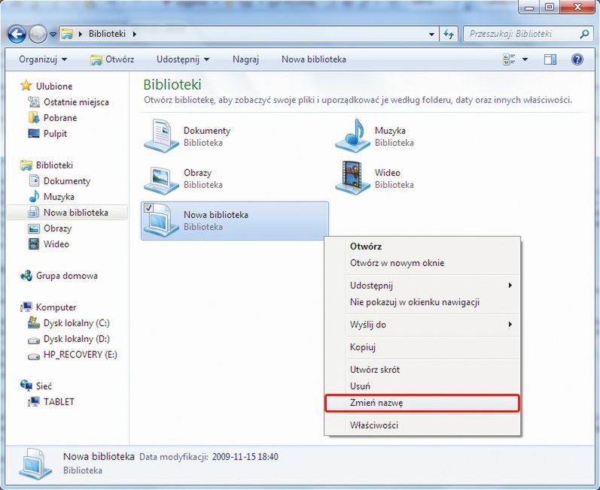The height and width of the screenshot is (490, 600).
Task: Click the Biblioteki breadcrumb in address bar
Action: (x=107, y=34)
